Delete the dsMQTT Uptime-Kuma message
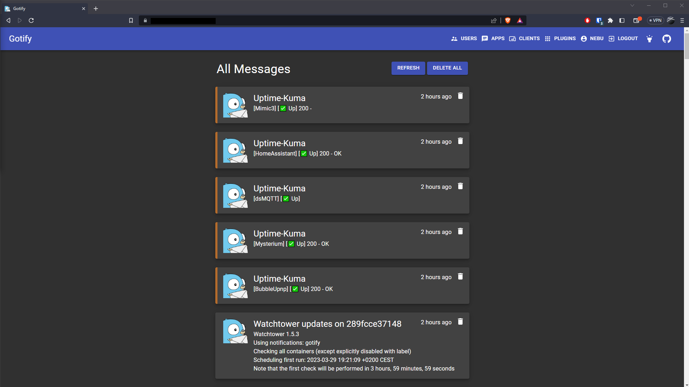The width and height of the screenshot is (689, 387). tap(460, 186)
